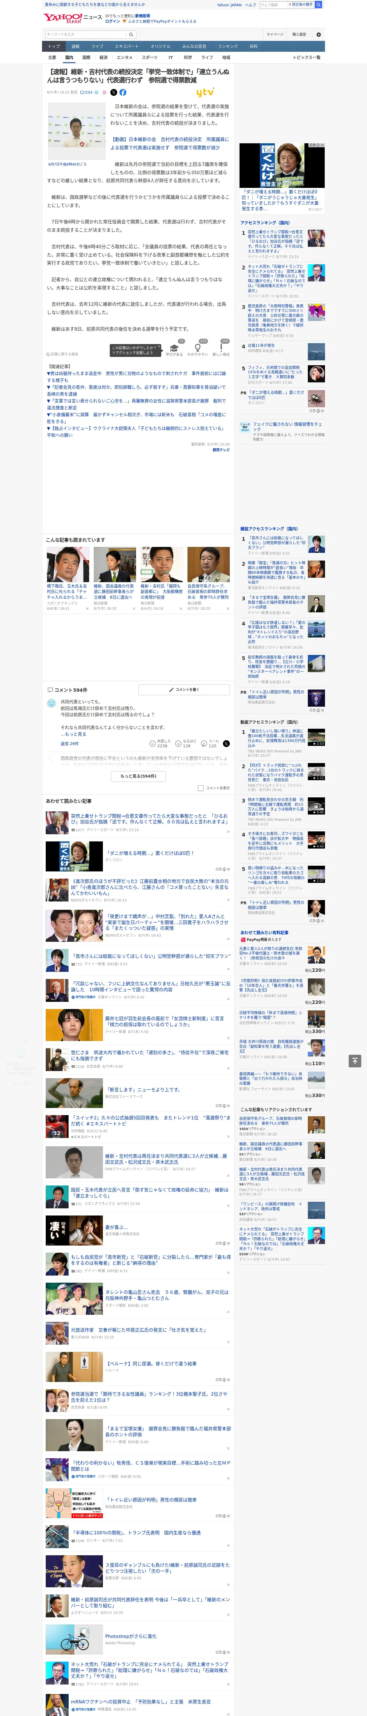The width and height of the screenshot is (367, 1716).
Task: Open the 経済 category
Action: (103, 57)
